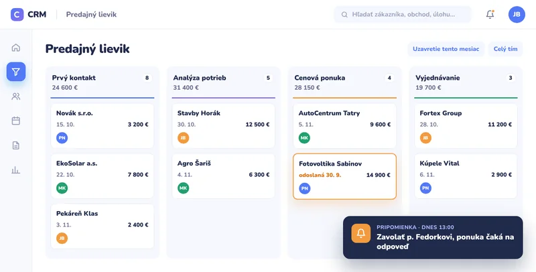Viewport: 536px width, 272px height.
Task: Open the documents sidebar icon
Action: [15, 145]
